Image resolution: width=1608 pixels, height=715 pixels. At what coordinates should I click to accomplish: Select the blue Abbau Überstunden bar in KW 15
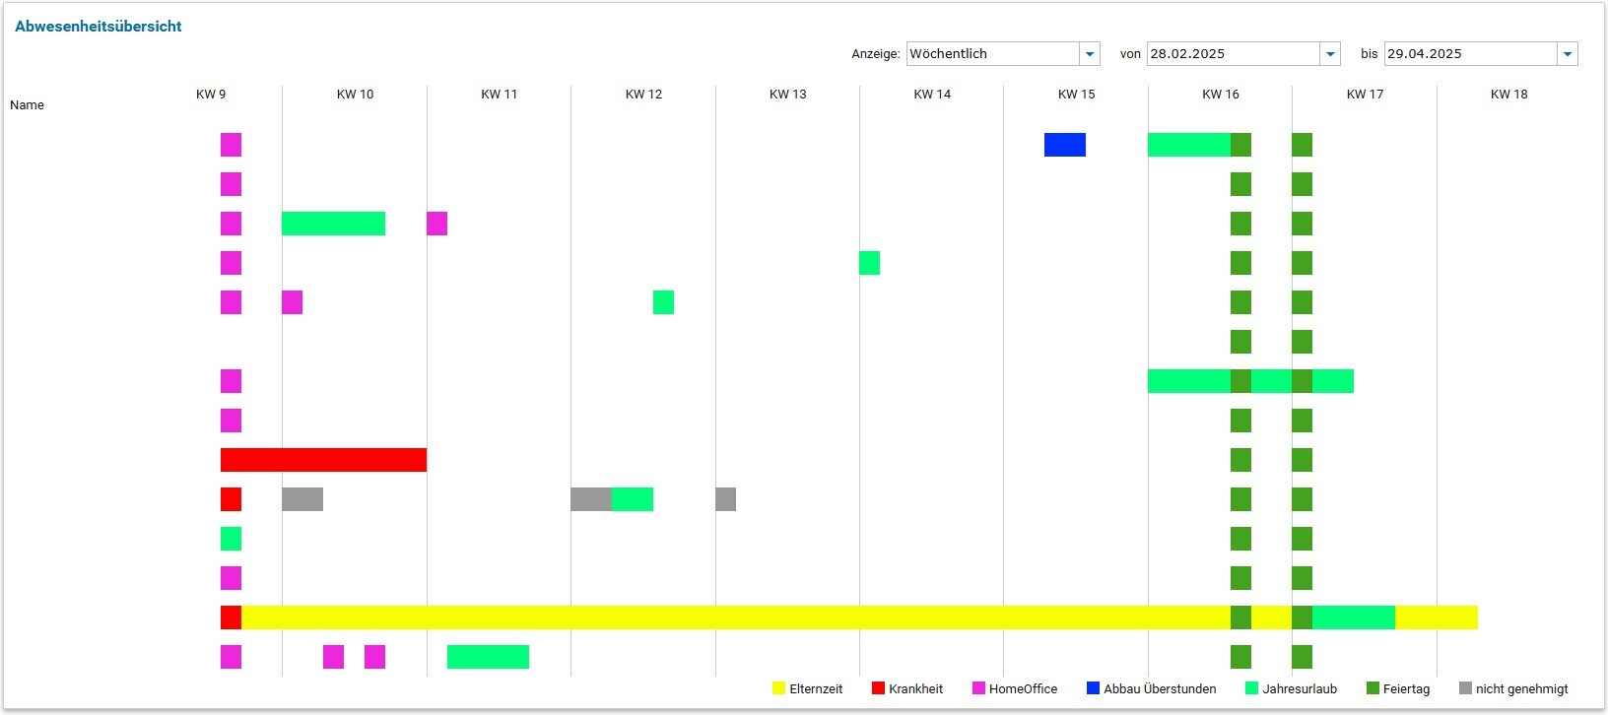[1064, 145]
